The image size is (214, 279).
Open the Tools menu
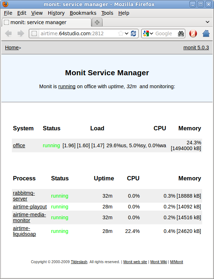click(x=107, y=13)
